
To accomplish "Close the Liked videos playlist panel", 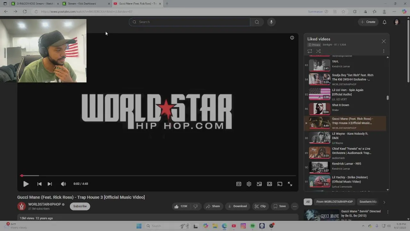I will (x=384, y=41).
